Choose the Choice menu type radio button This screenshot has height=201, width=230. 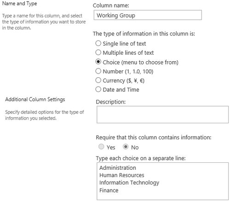pos(98,62)
